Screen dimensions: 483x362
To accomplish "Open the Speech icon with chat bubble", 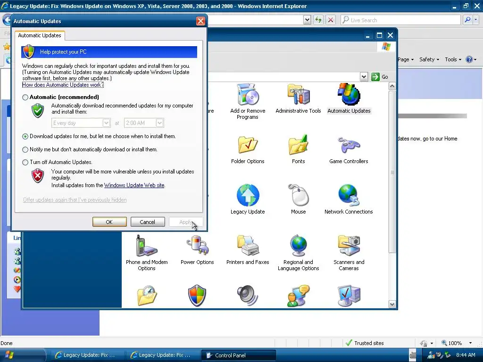I will (x=298, y=296).
